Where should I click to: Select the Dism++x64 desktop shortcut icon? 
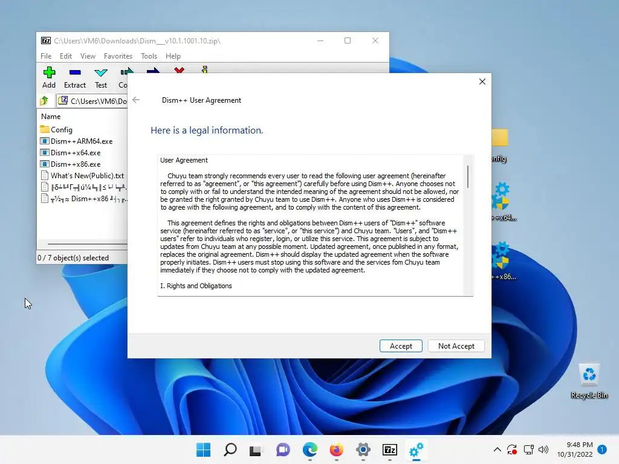coord(504,202)
